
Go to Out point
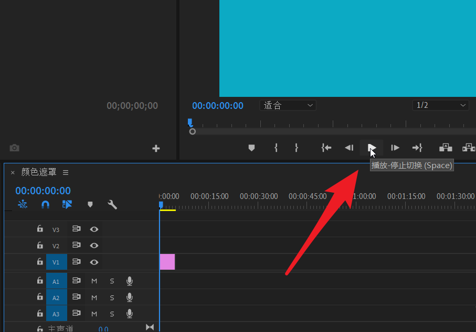(x=417, y=148)
